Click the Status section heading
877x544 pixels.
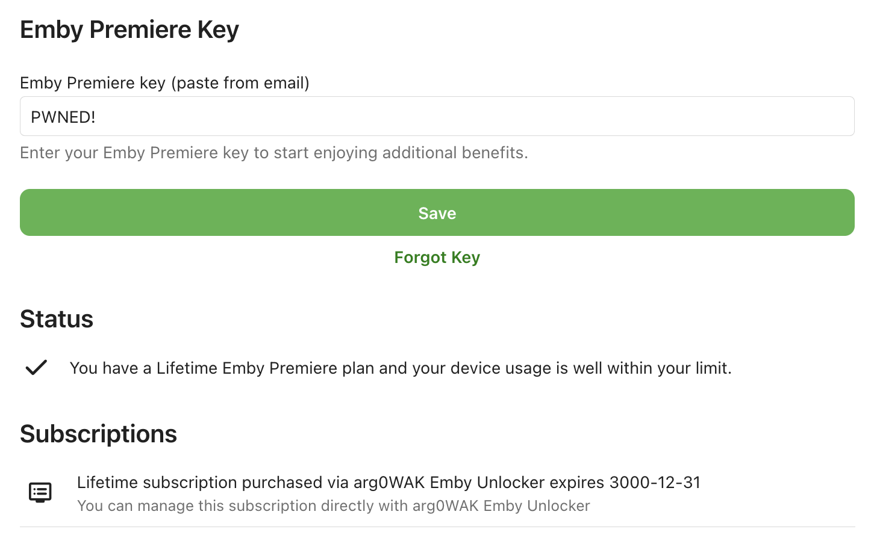point(57,319)
